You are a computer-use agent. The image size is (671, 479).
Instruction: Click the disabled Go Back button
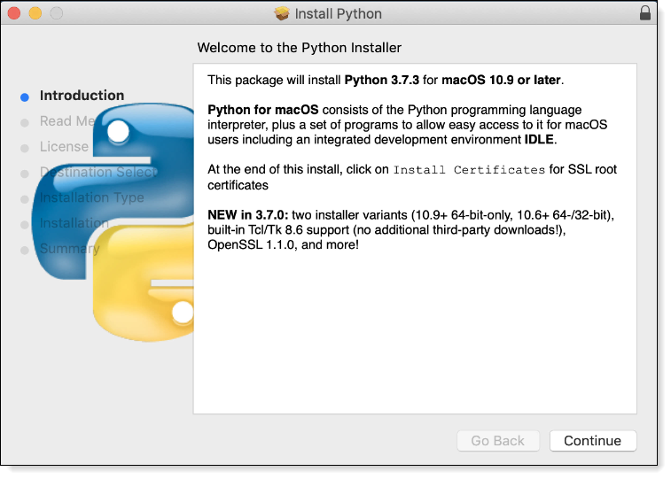pyautogui.click(x=497, y=441)
